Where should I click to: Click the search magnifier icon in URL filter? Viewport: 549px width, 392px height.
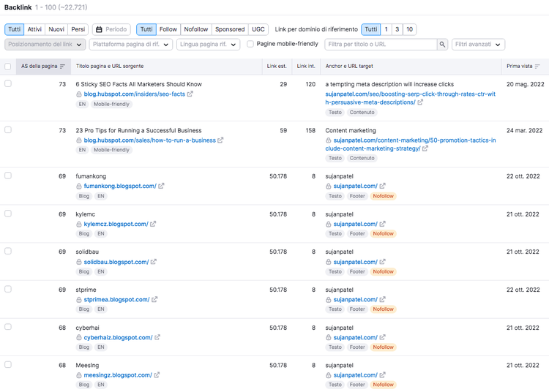442,45
